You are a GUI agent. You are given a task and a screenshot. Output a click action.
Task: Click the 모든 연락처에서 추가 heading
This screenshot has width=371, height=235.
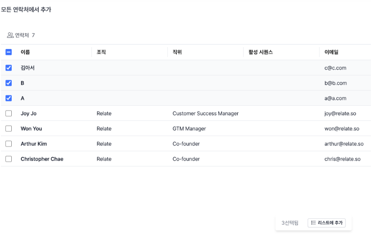(26, 9)
